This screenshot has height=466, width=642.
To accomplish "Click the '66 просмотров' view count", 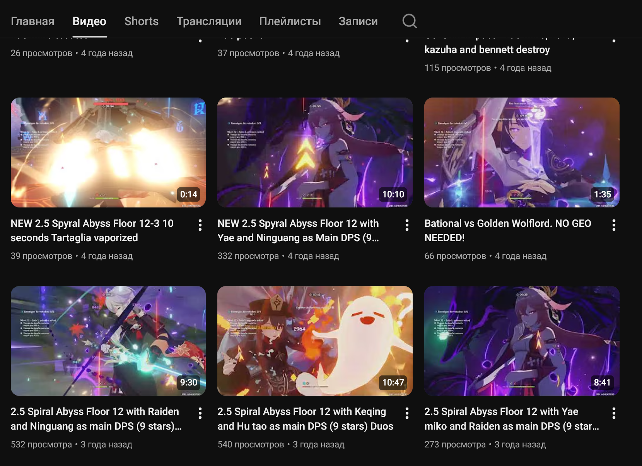I will tap(455, 256).
